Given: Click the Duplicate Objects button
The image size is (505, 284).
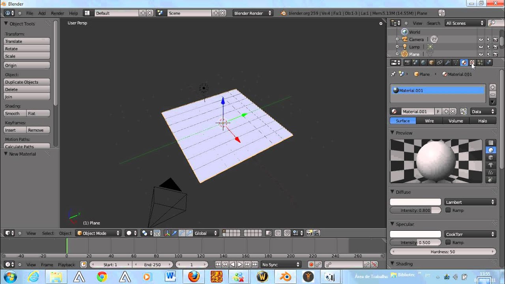Looking at the screenshot, I should point(27,82).
